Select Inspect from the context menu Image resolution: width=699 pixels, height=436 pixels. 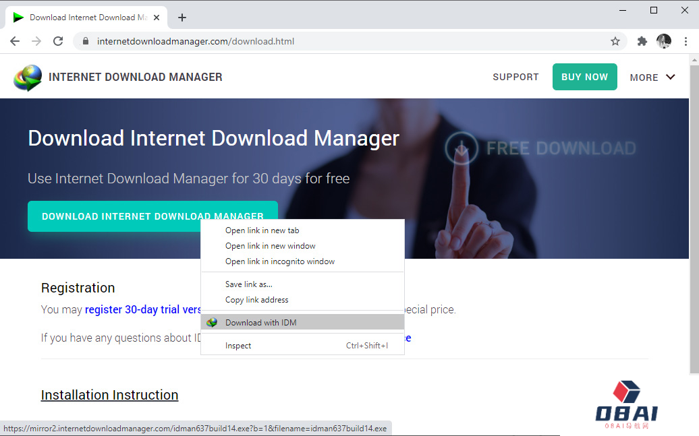click(303, 346)
